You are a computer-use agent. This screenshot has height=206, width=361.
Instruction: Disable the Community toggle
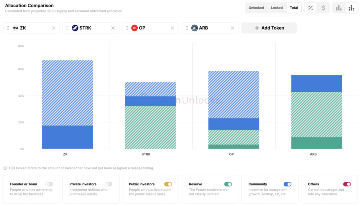288,184
